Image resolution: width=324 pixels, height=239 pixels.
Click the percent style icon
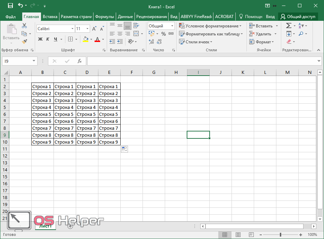(163, 34)
